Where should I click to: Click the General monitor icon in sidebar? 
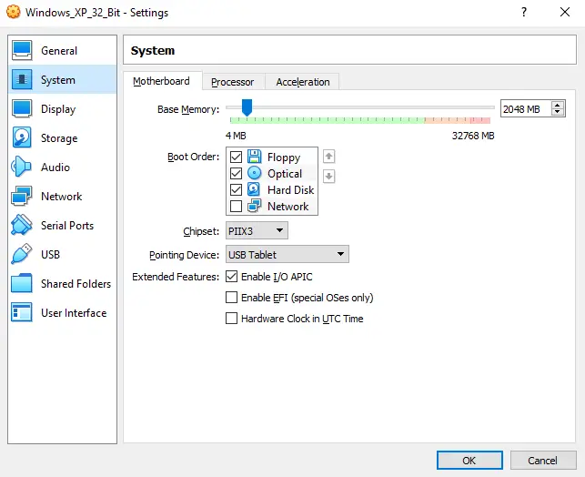[22, 50]
